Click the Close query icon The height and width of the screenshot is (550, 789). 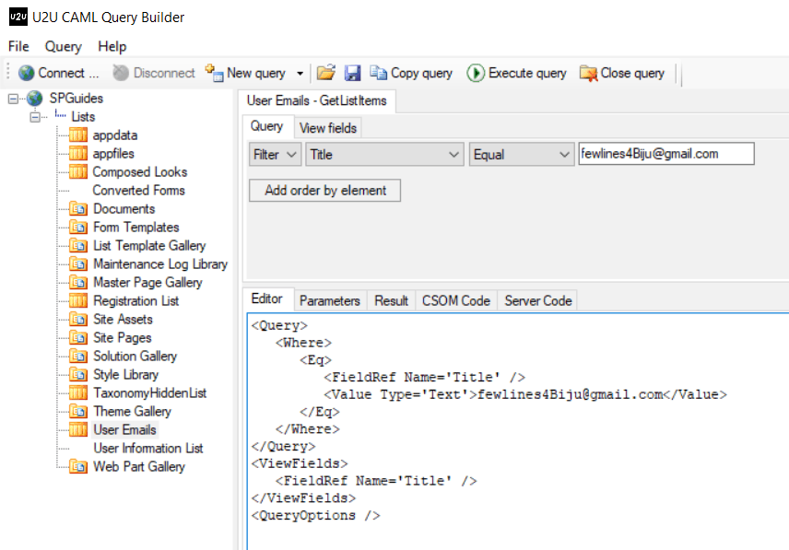pyautogui.click(x=588, y=73)
